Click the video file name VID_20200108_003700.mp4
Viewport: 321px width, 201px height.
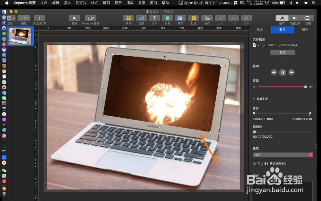(277, 45)
